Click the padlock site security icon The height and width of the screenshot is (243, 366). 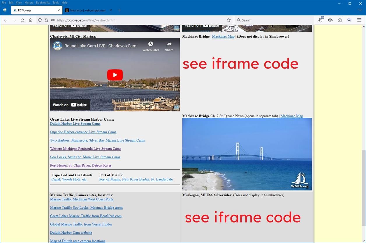(46, 20)
